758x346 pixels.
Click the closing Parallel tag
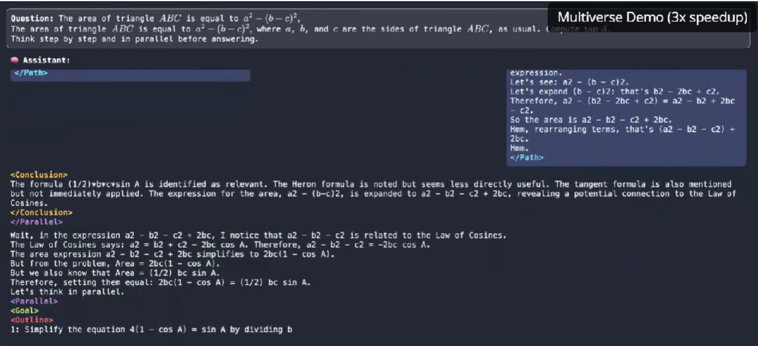(x=36, y=221)
